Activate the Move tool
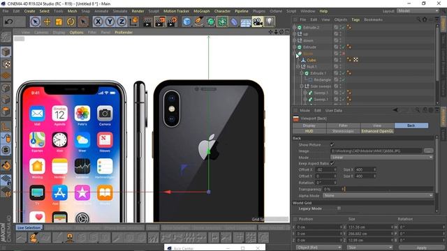Image resolution: width=447 pixels, height=251 pixels. [x=47, y=22]
